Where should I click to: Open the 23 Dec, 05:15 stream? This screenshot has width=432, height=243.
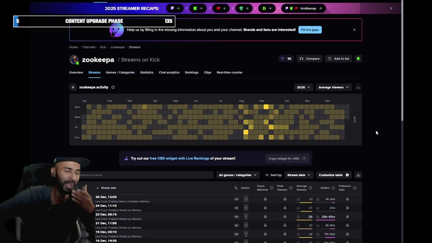coord(106,215)
